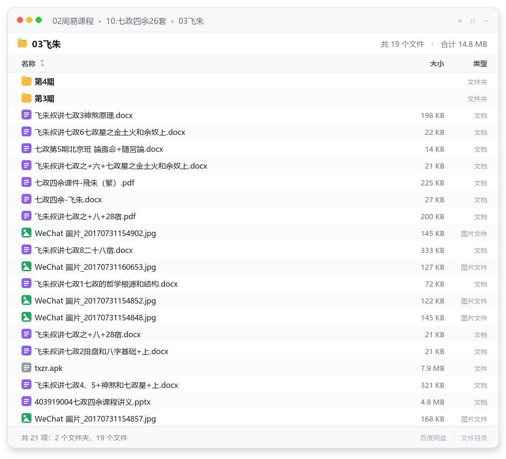Click the 共 19 个文件 count text

[402, 44]
